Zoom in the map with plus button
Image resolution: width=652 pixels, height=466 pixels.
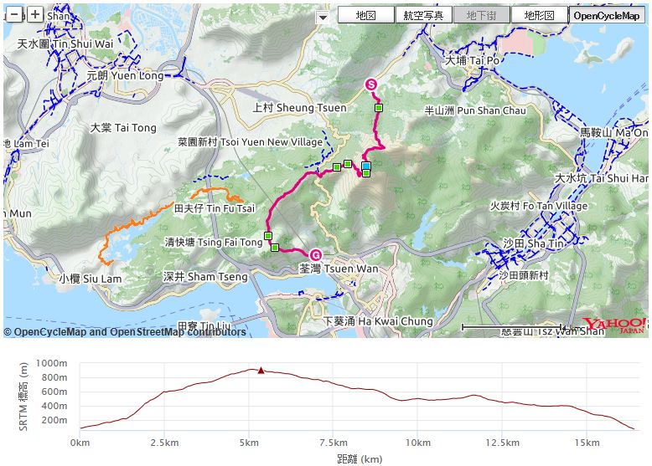coord(35,14)
